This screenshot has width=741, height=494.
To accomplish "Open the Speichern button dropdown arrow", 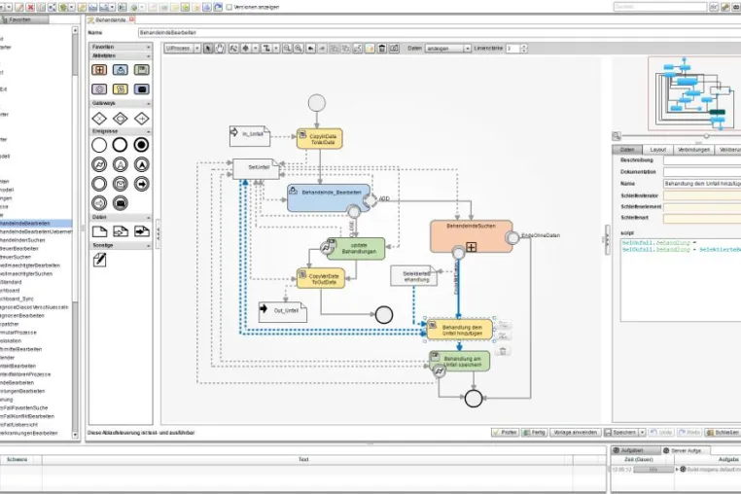I will coord(642,433).
